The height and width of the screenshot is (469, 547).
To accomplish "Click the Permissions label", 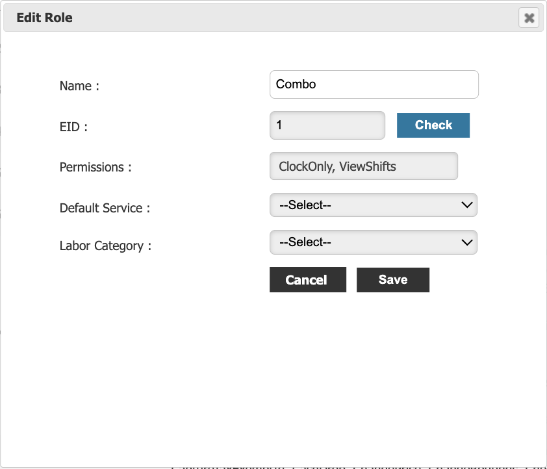I will pos(95,167).
